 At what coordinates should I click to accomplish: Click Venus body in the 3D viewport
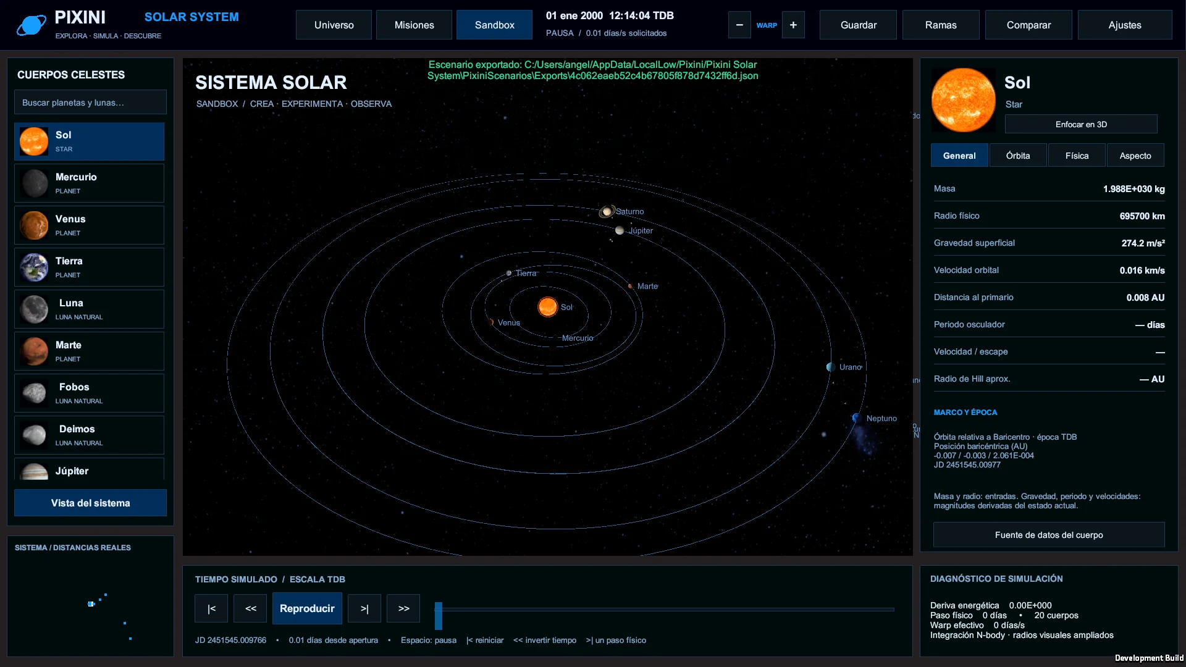tap(492, 322)
